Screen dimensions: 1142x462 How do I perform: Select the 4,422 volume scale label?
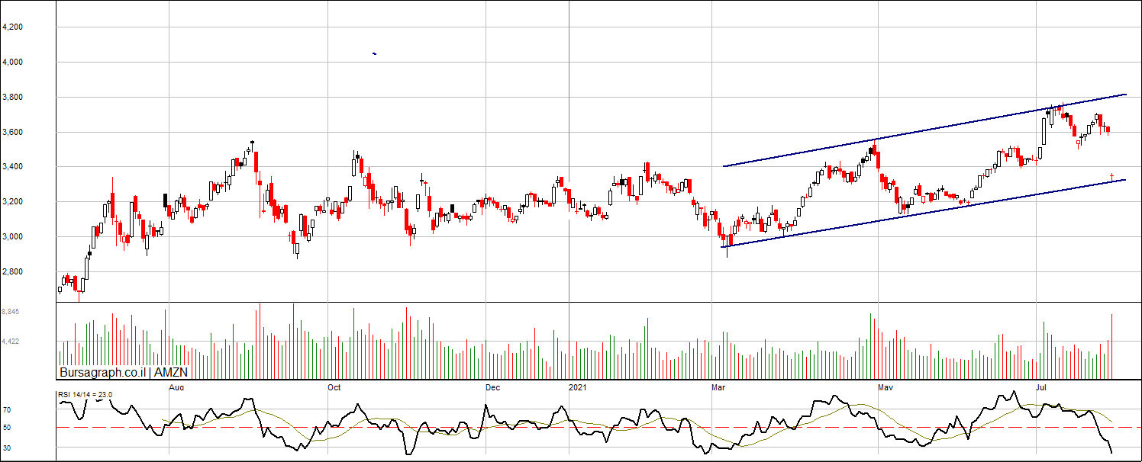pyautogui.click(x=11, y=342)
